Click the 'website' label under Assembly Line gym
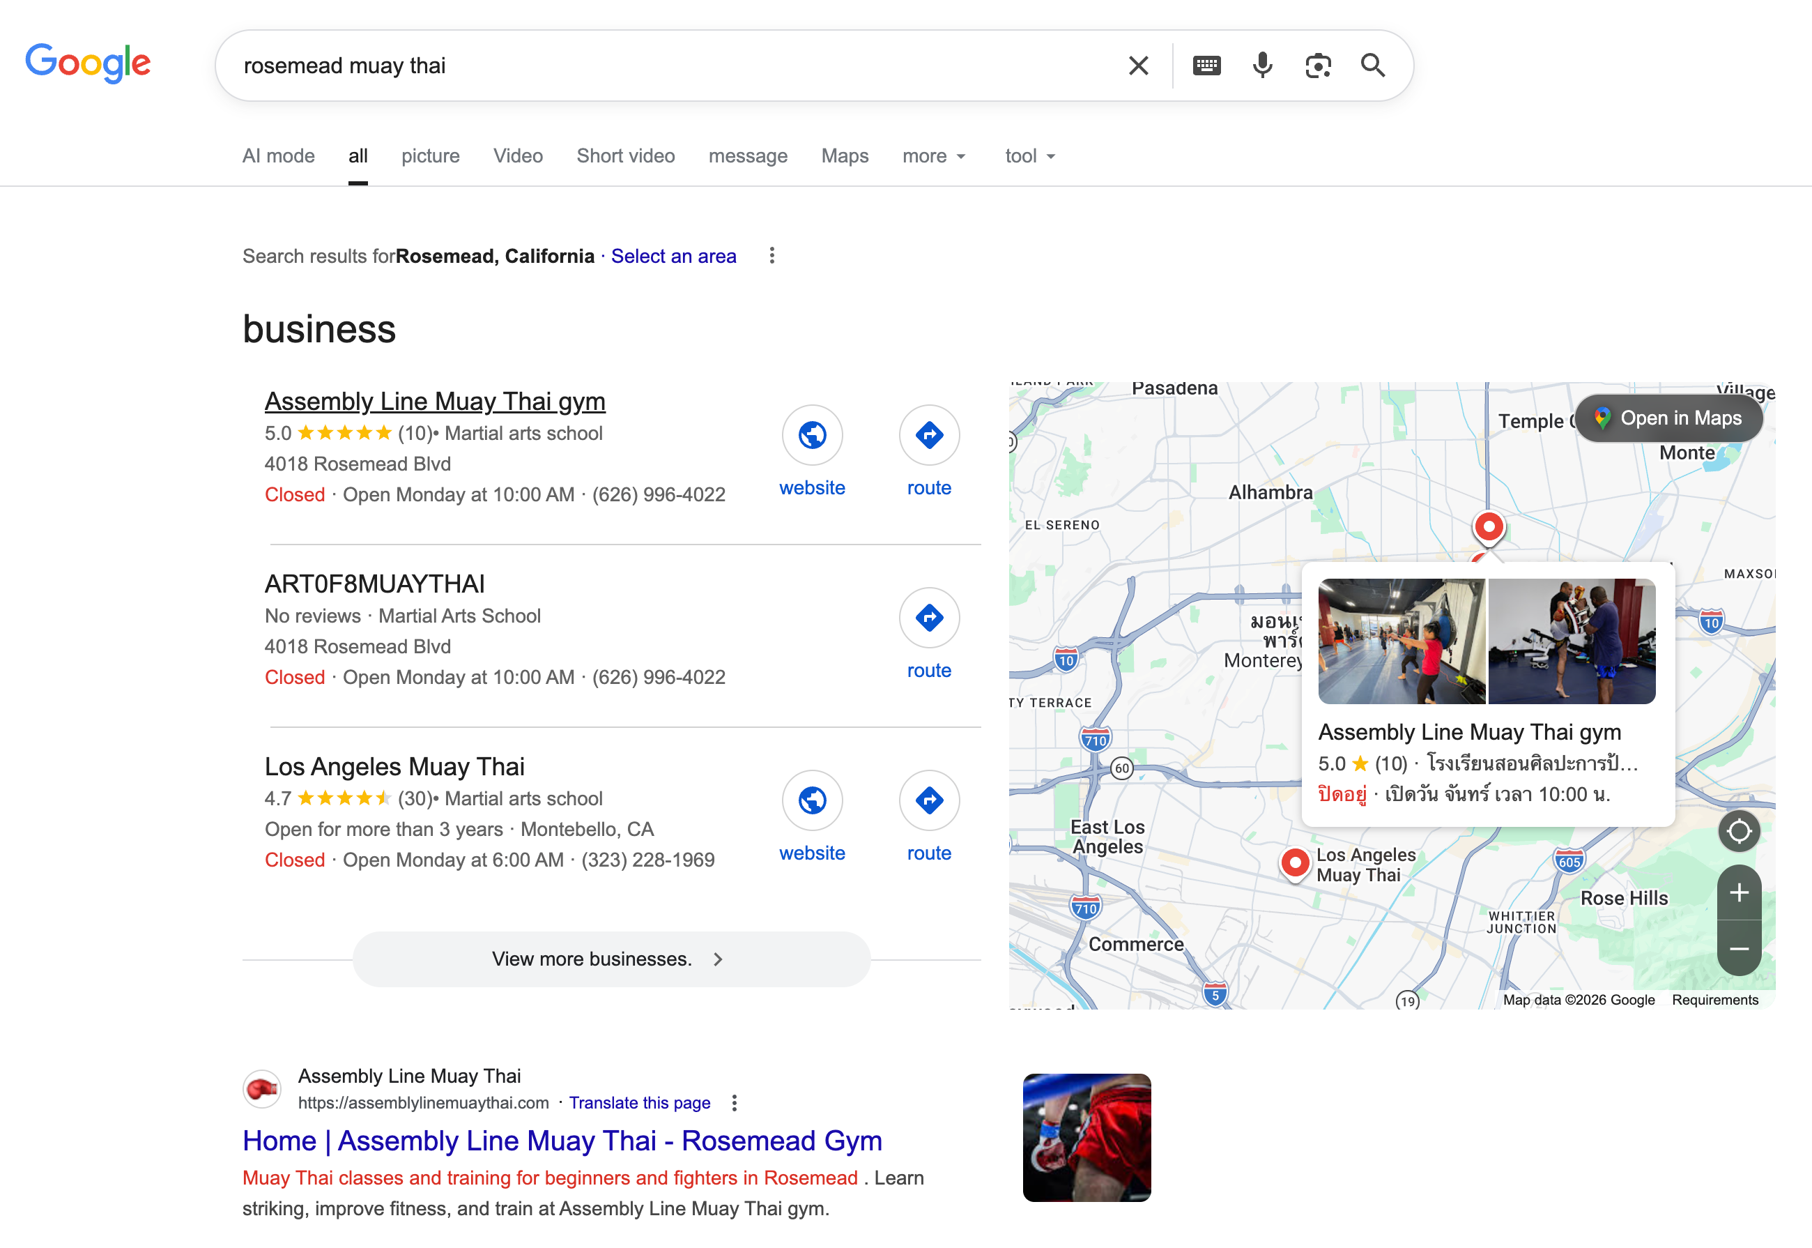This screenshot has width=1812, height=1248. 812,488
